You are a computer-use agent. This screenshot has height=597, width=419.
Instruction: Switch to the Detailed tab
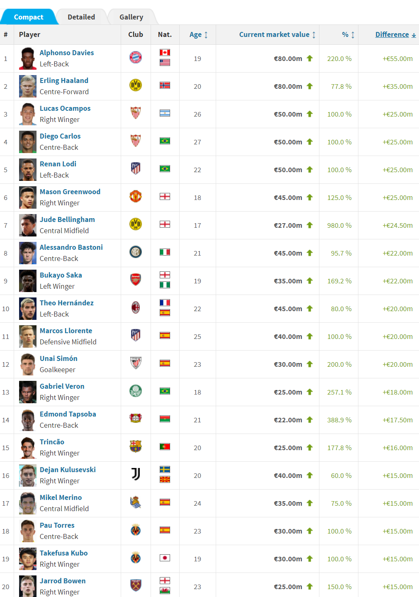[81, 17]
